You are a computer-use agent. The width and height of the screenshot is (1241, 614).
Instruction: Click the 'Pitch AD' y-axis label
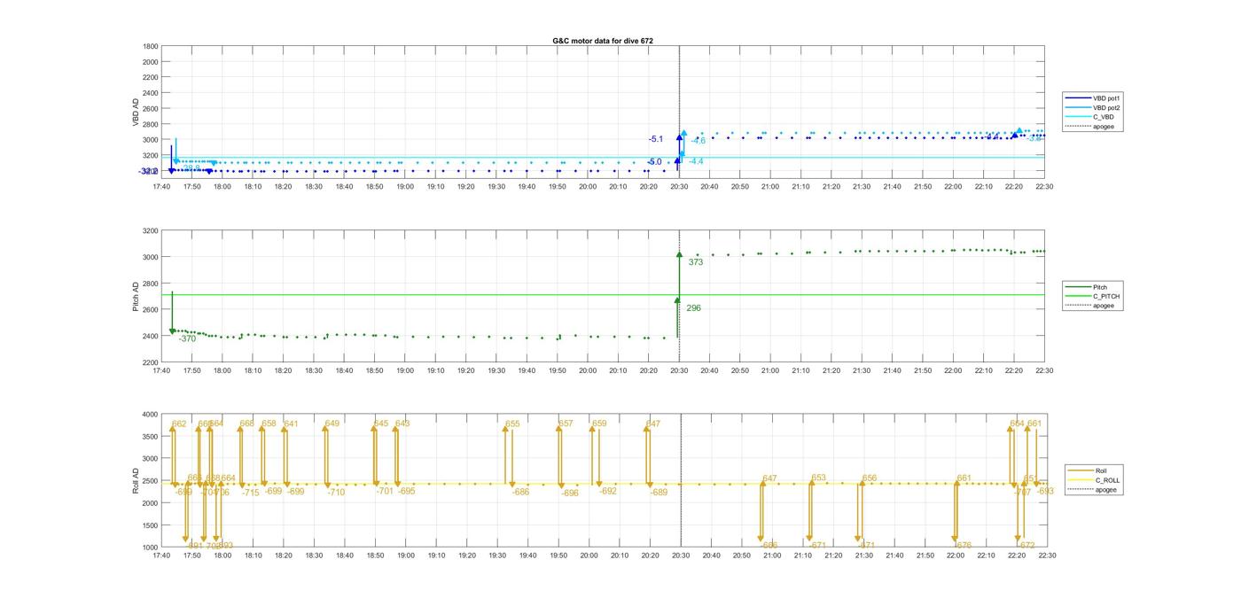(137, 296)
